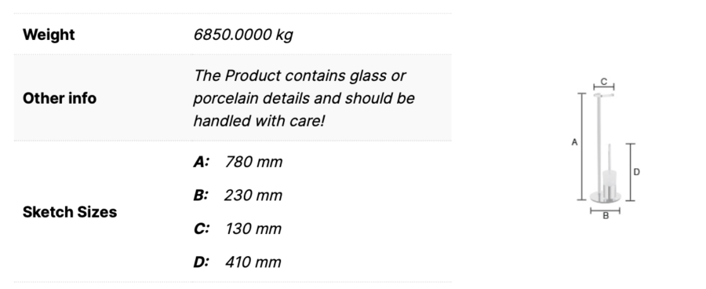Click the Other info label
Screen dimensions: 706x289
coord(60,98)
